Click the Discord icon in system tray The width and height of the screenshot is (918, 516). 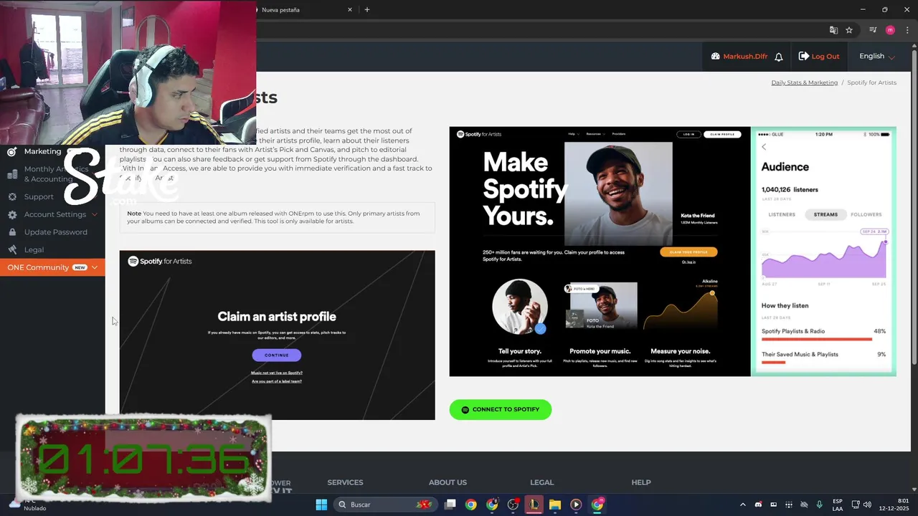click(x=758, y=505)
